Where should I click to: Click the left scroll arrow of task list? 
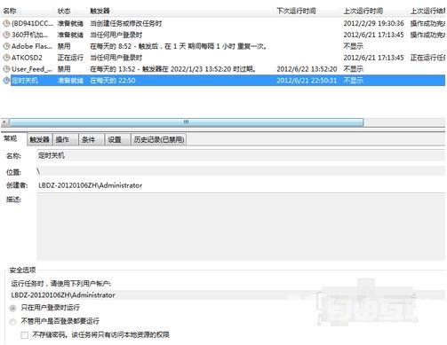point(5,122)
